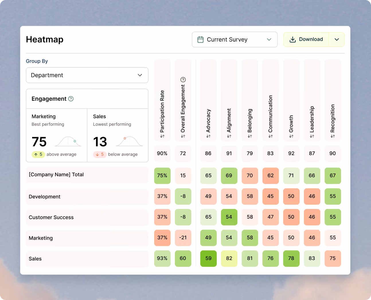Sort by Communication arrows
The image size is (371, 300).
coord(271,136)
